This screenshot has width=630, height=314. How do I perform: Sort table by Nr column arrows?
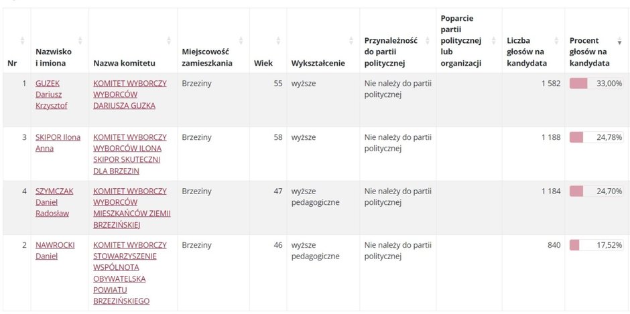coord(23,41)
